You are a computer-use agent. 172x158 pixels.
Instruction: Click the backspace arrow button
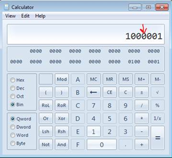94,92
